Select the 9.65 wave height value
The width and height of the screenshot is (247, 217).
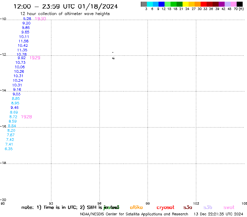tap(25, 32)
